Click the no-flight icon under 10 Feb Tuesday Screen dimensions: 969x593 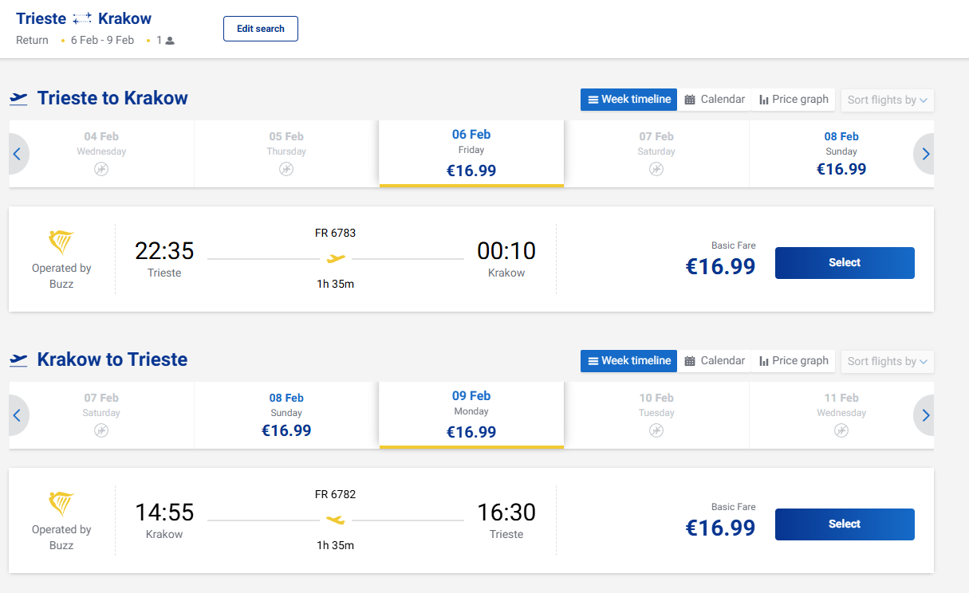tap(656, 430)
